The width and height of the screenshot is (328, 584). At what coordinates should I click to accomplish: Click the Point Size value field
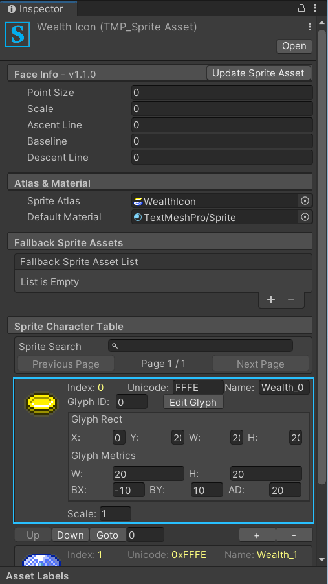222,93
